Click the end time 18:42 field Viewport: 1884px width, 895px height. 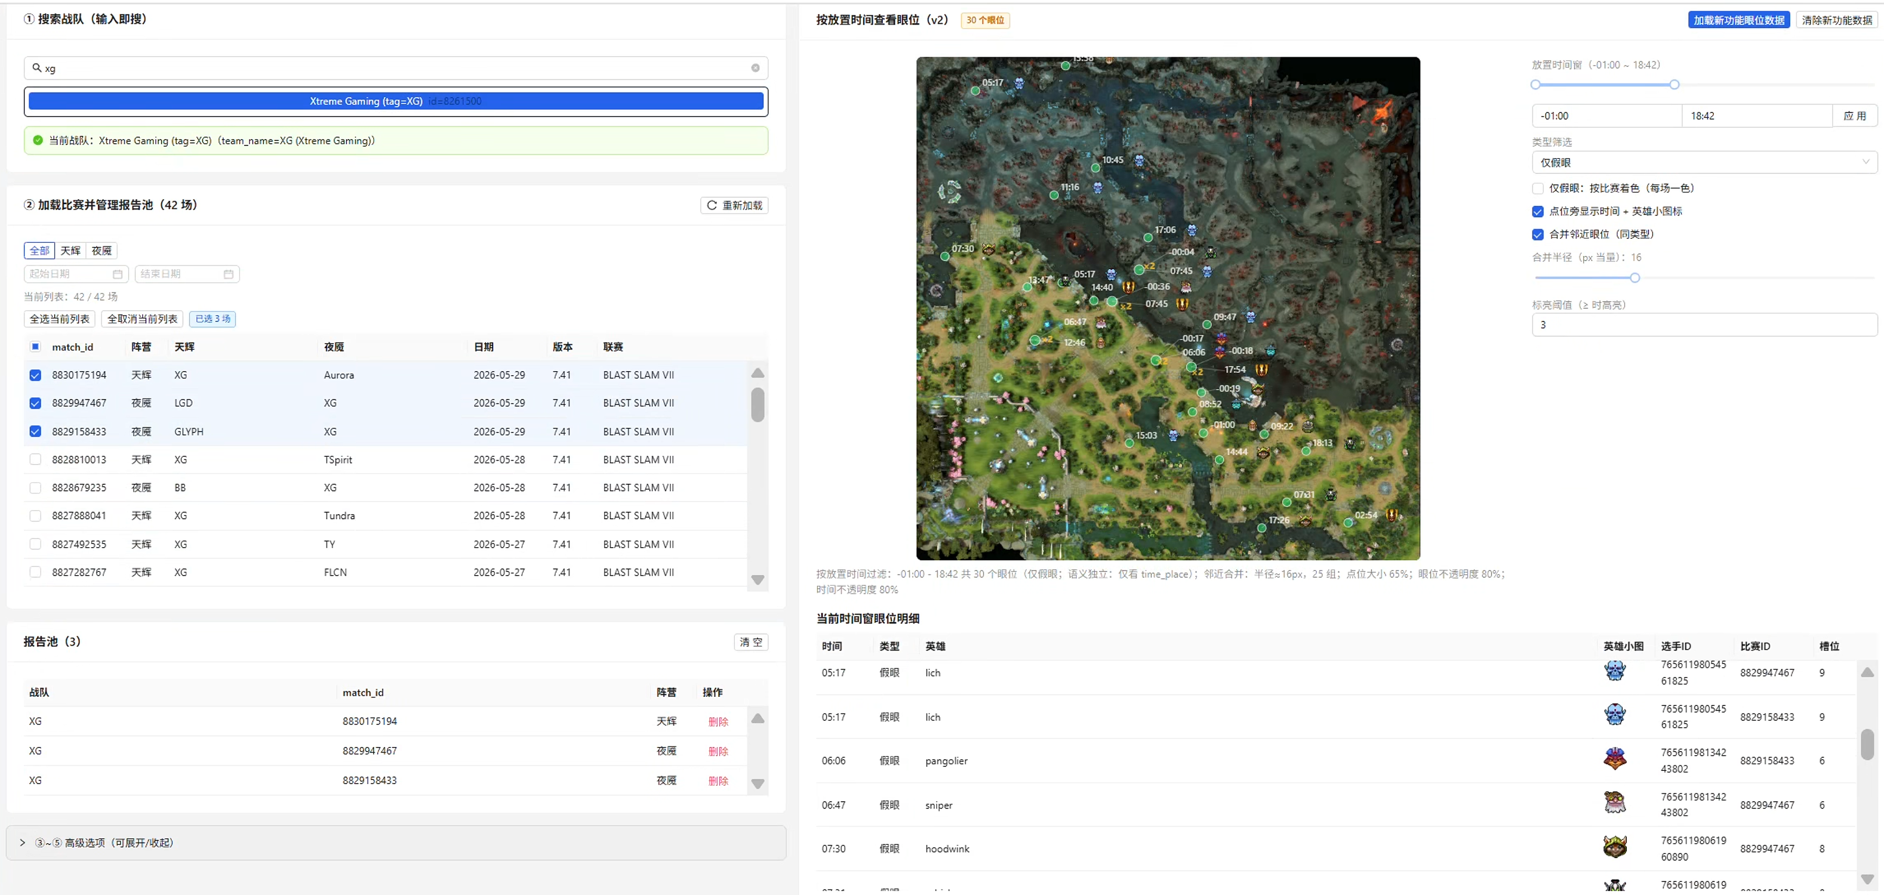(x=1757, y=116)
